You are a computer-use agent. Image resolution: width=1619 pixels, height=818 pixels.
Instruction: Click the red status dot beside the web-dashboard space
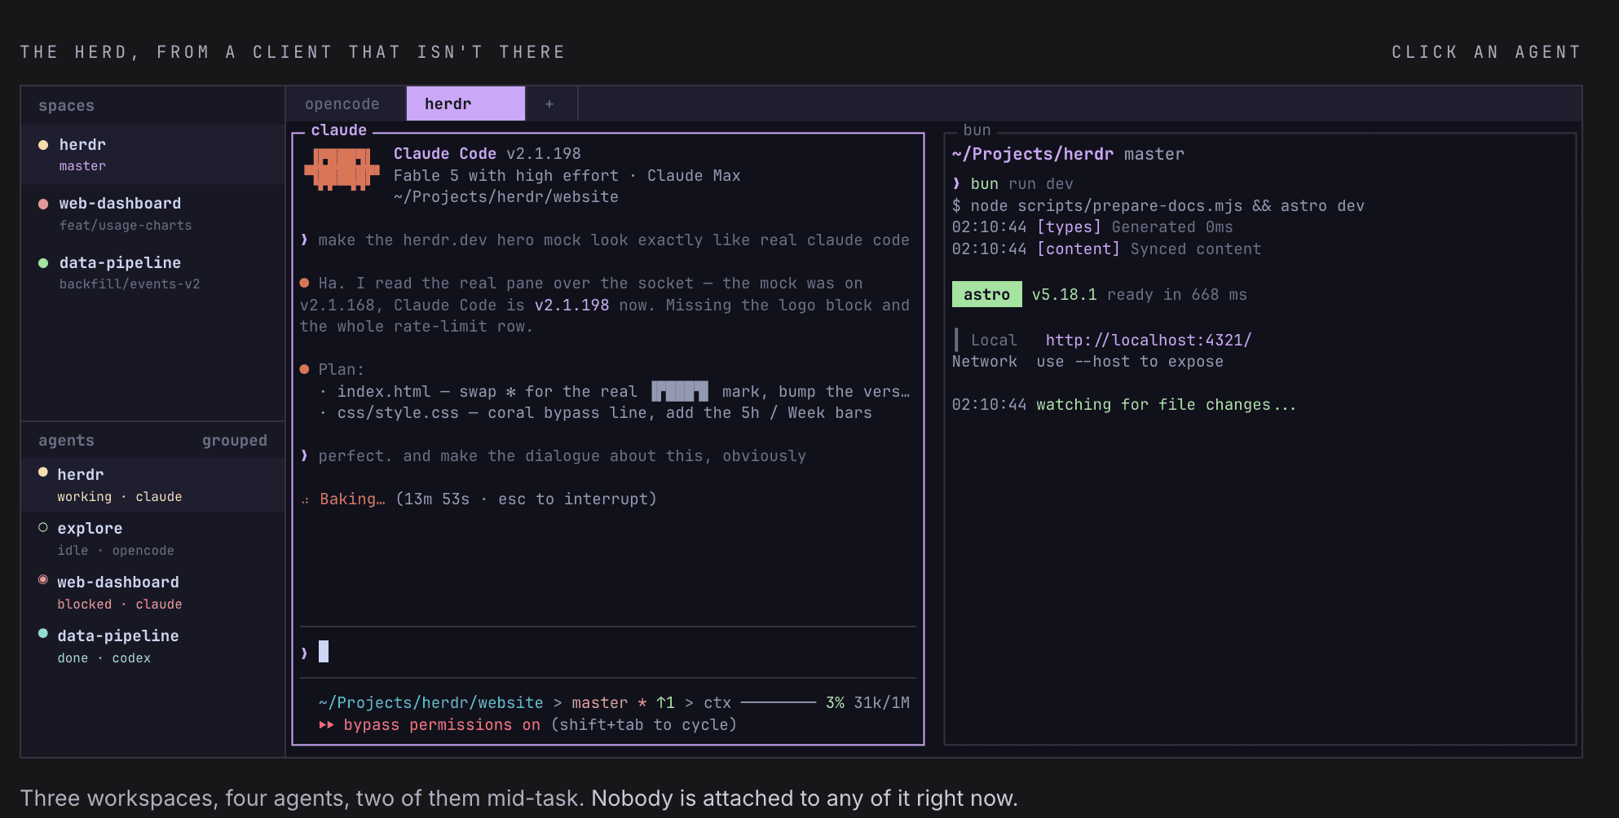click(x=43, y=204)
